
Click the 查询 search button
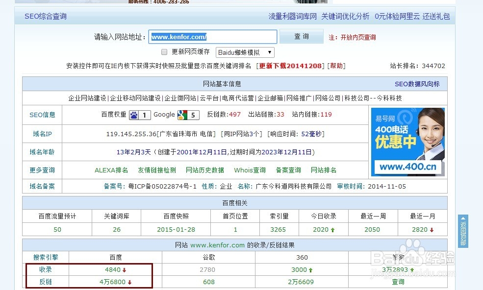pyautogui.click(x=301, y=36)
